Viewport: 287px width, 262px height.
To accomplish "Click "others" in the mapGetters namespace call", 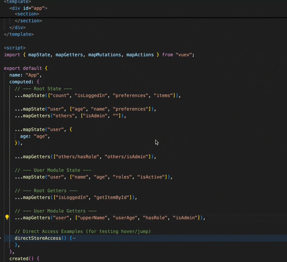I will click(x=64, y=116).
